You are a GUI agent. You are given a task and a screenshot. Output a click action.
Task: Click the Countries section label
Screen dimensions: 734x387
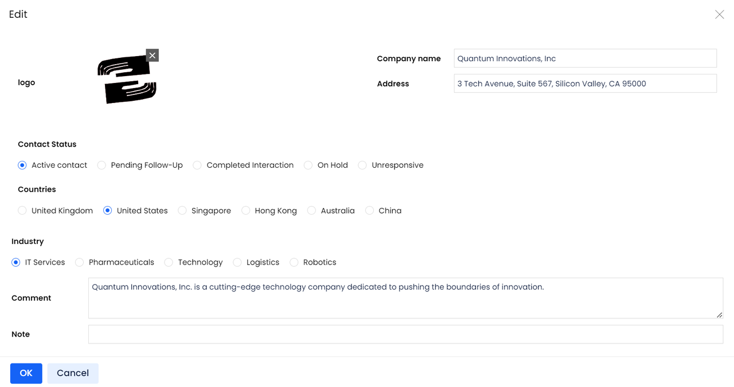(x=37, y=189)
